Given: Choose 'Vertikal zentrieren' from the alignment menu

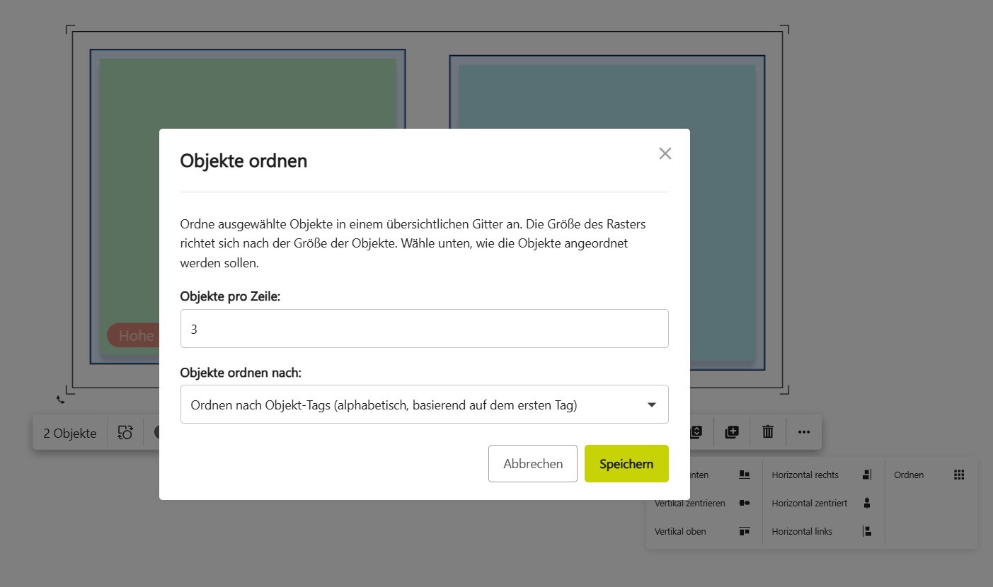Looking at the screenshot, I should coord(690,503).
